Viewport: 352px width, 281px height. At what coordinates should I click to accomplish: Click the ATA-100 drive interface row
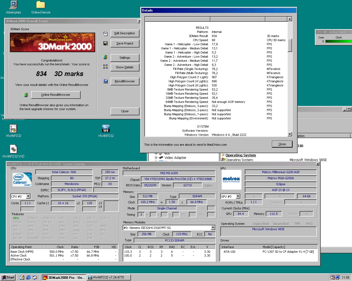click(269, 252)
